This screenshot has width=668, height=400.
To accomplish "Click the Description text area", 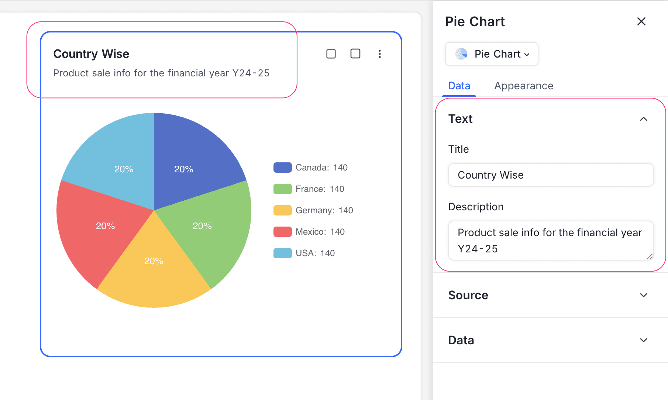I will [x=551, y=241].
